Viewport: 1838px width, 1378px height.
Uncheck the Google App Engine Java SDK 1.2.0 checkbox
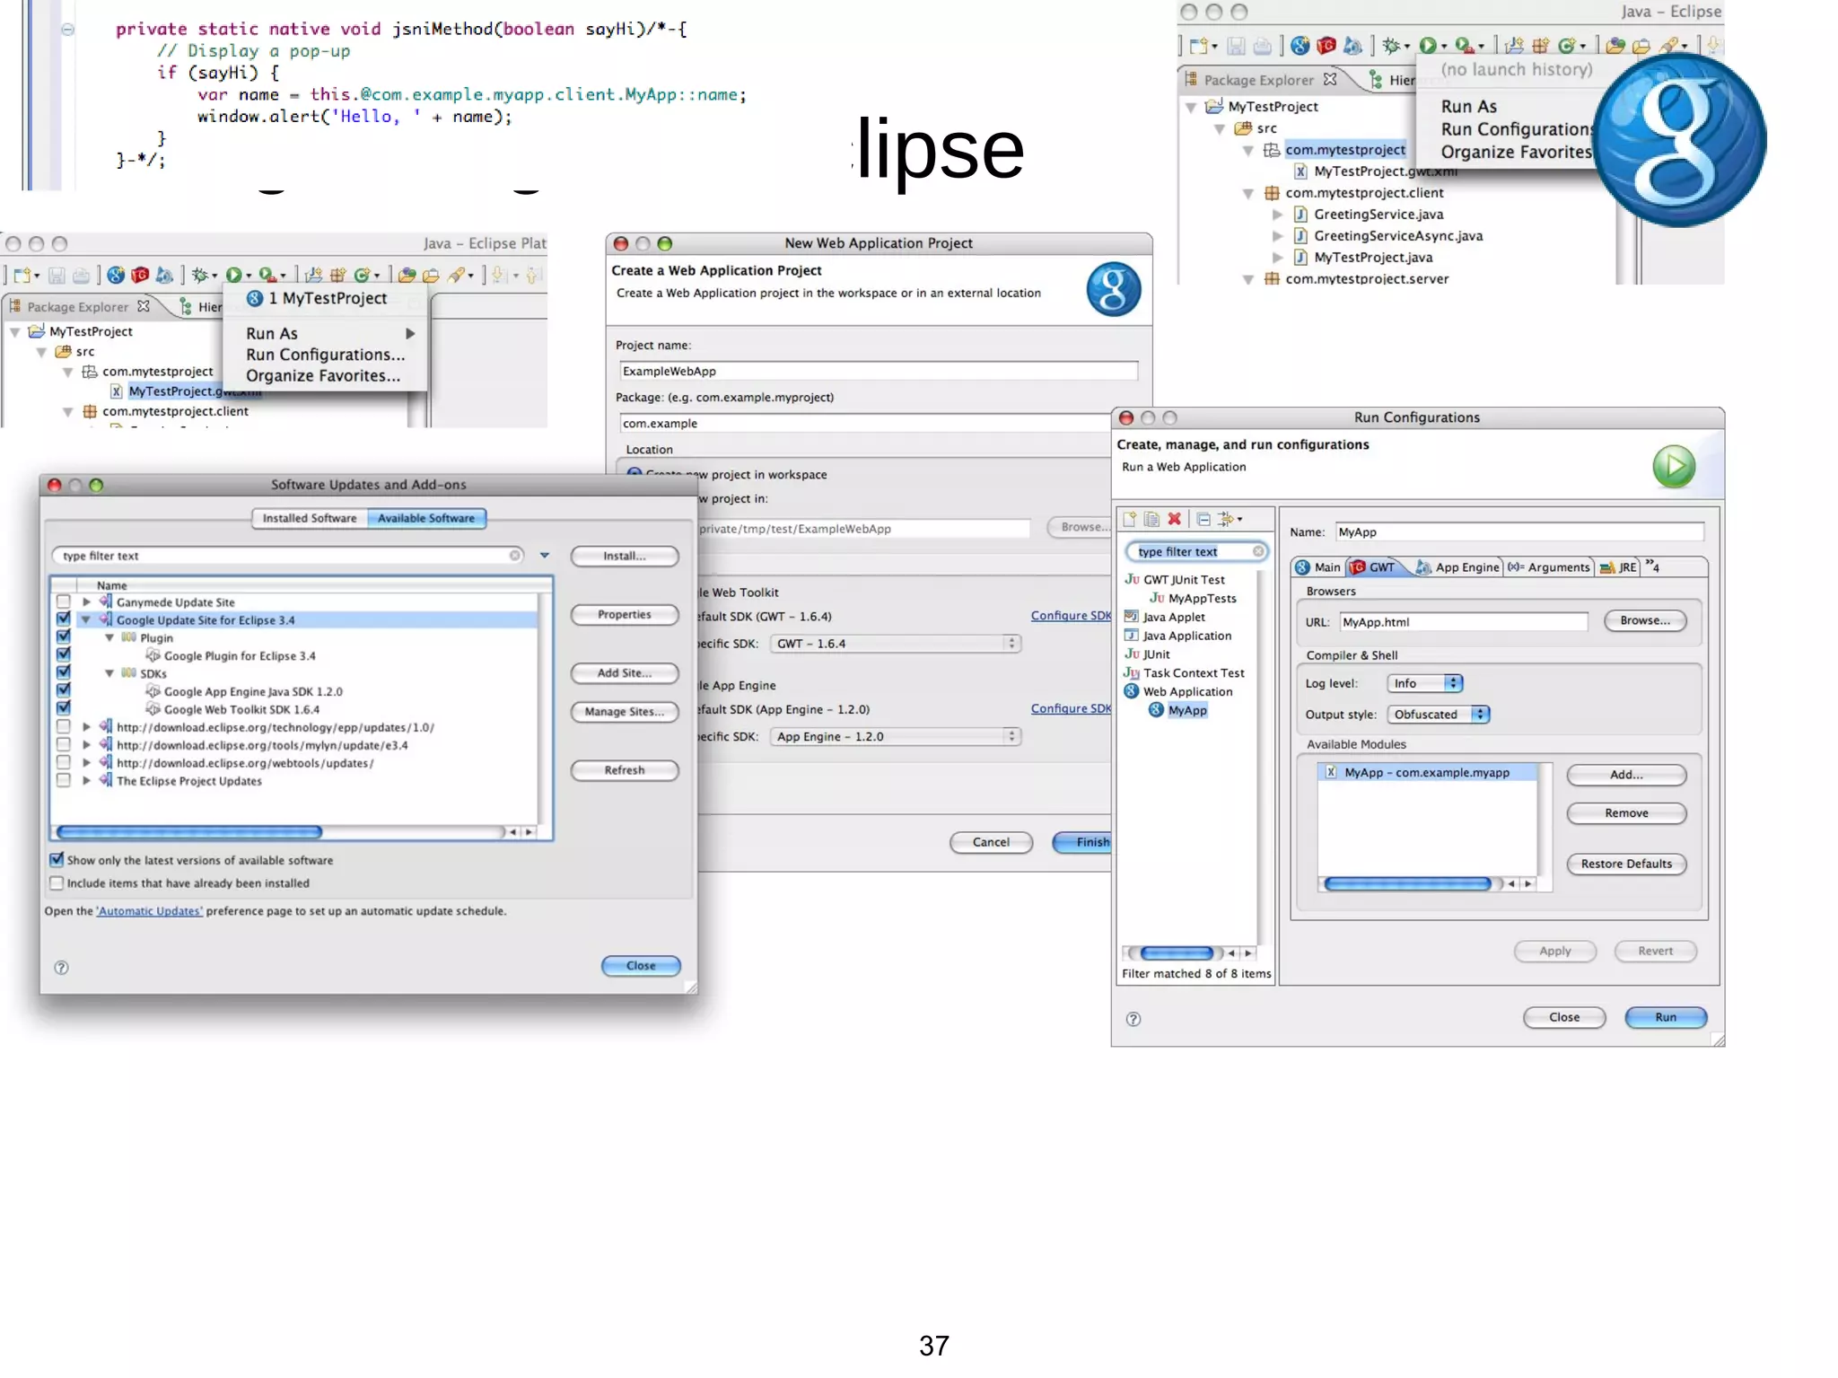(63, 690)
